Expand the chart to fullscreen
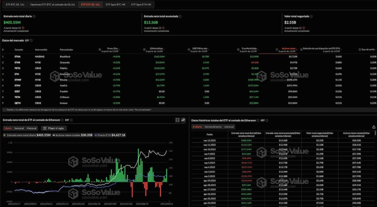 tap(177, 120)
